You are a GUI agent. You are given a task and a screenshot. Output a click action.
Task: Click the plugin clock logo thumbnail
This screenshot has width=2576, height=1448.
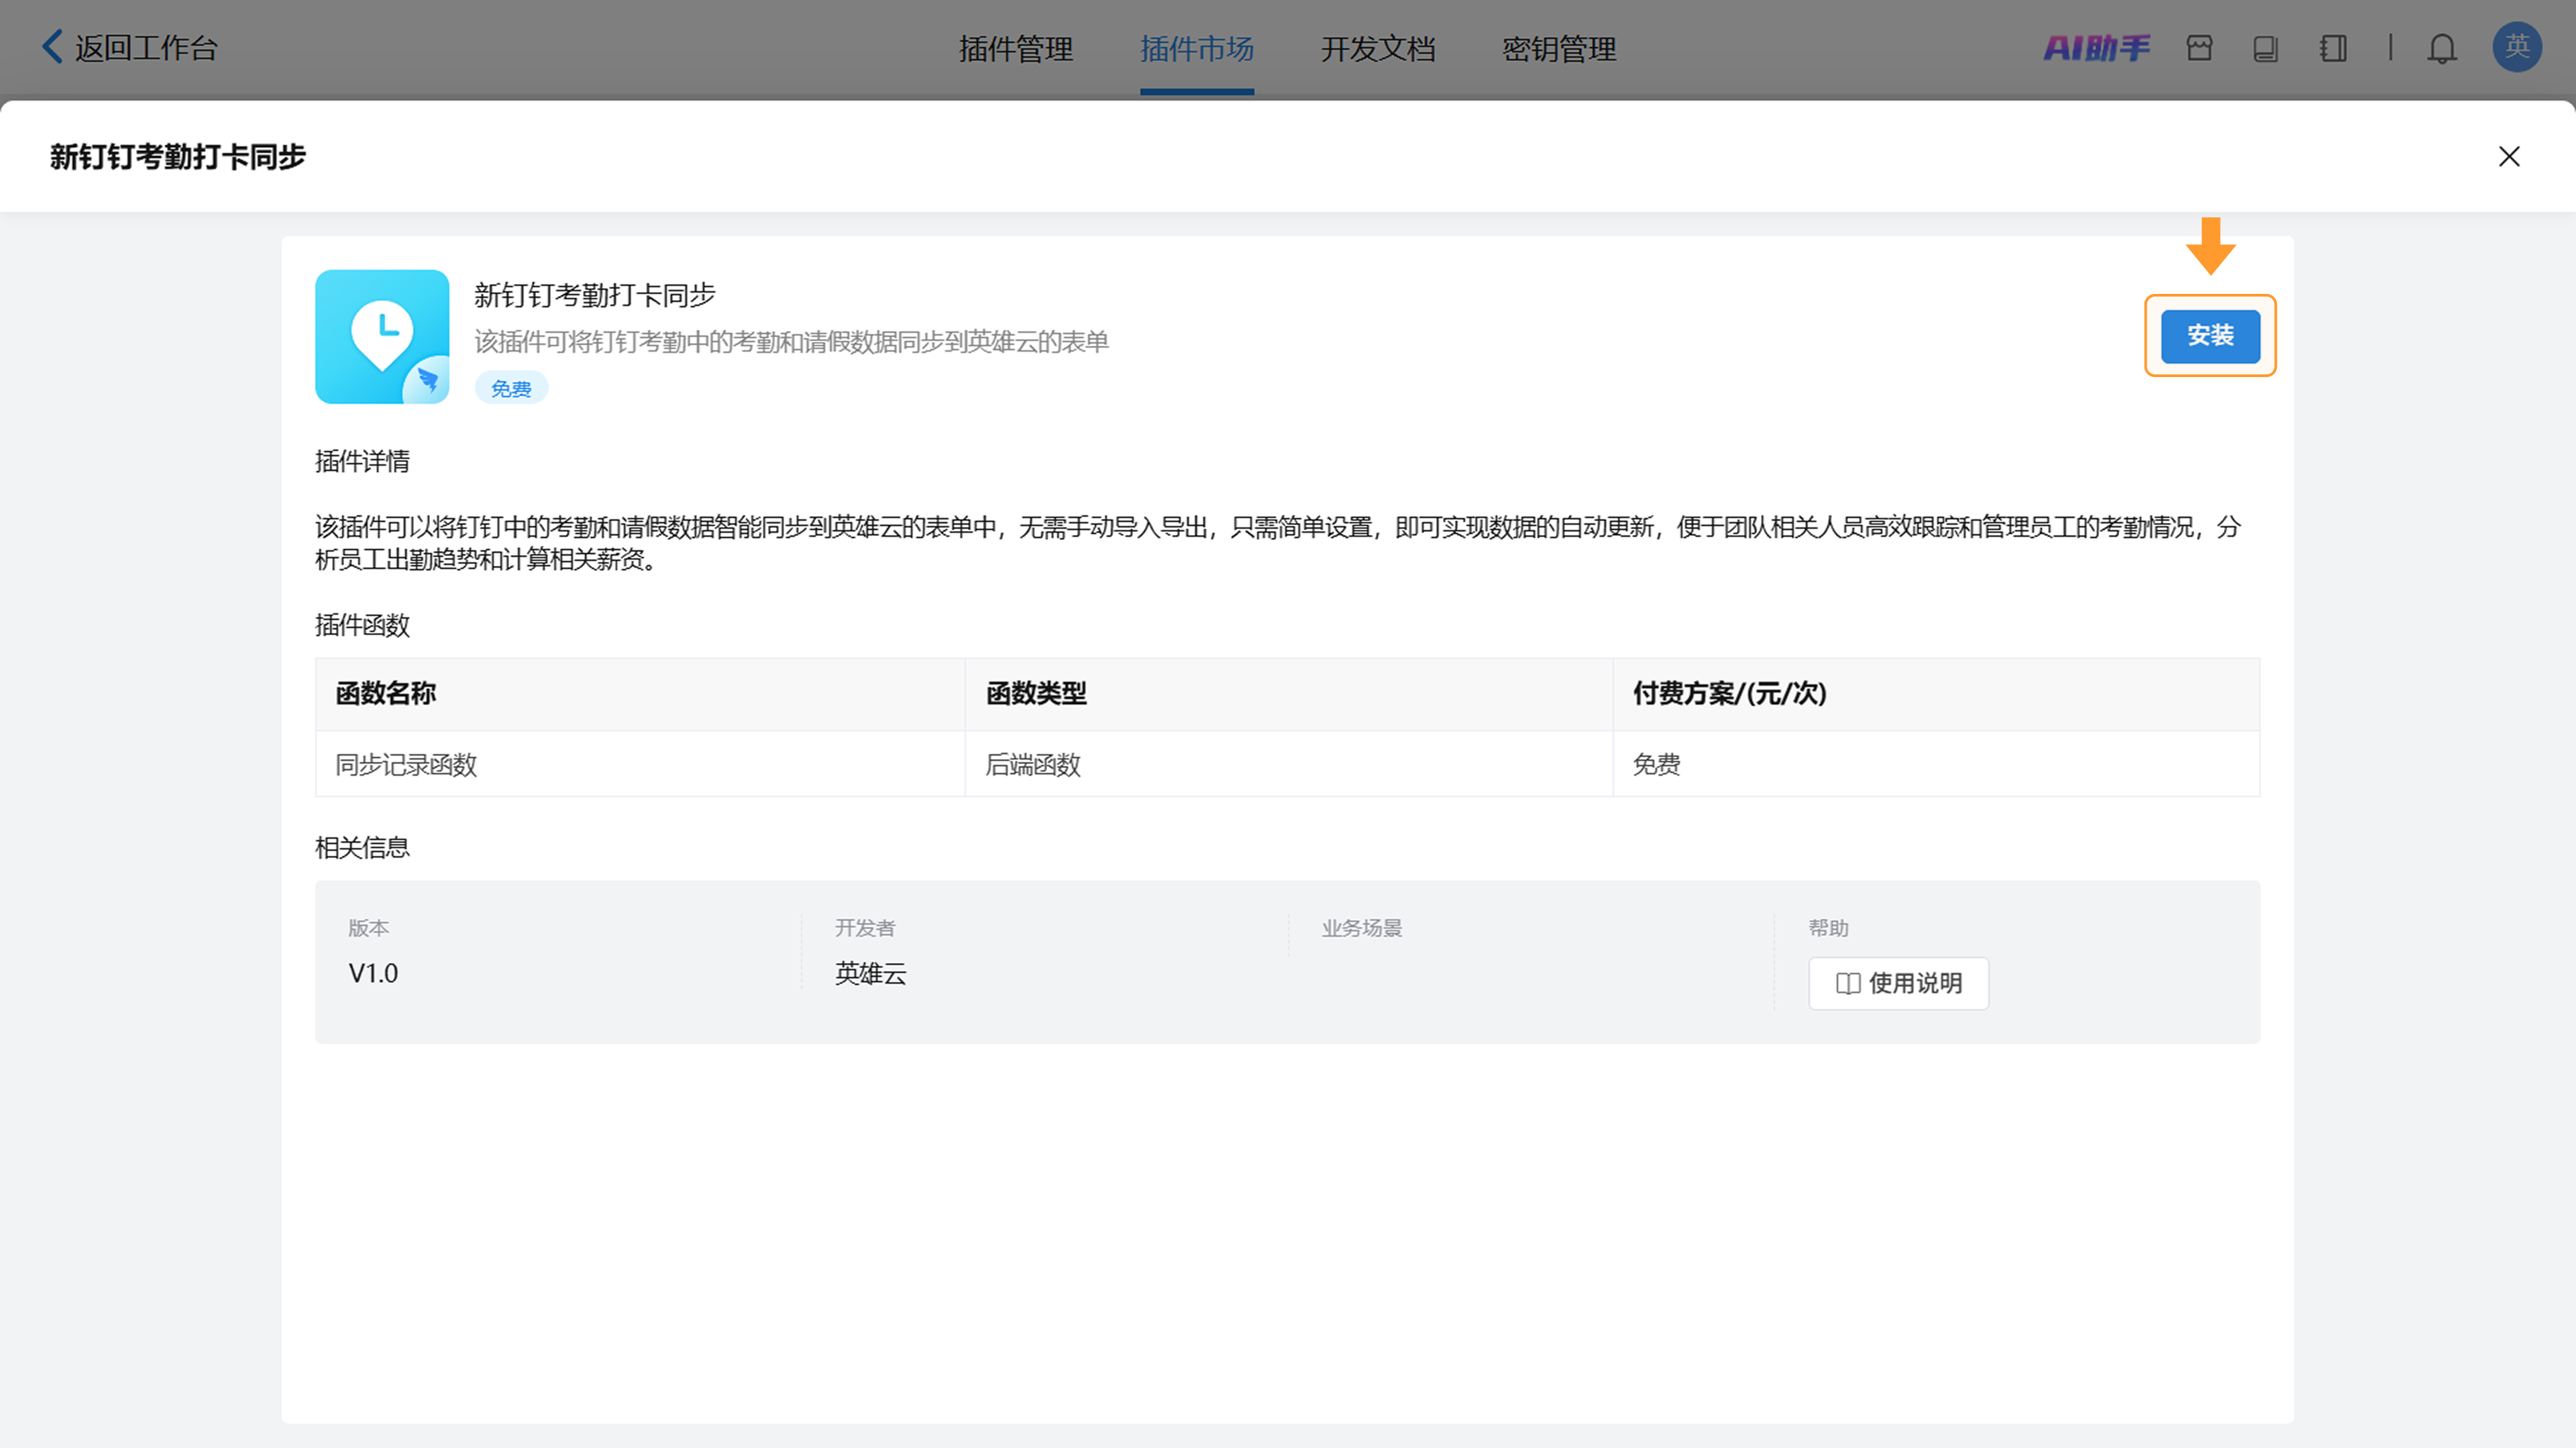[382, 336]
